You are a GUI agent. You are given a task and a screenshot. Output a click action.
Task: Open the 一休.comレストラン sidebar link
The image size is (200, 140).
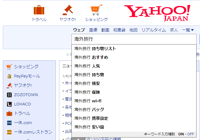(x=33, y=132)
